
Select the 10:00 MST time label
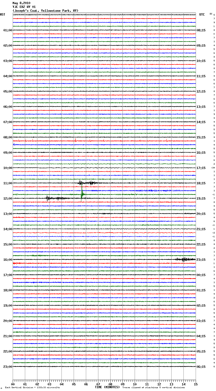coord(8,168)
